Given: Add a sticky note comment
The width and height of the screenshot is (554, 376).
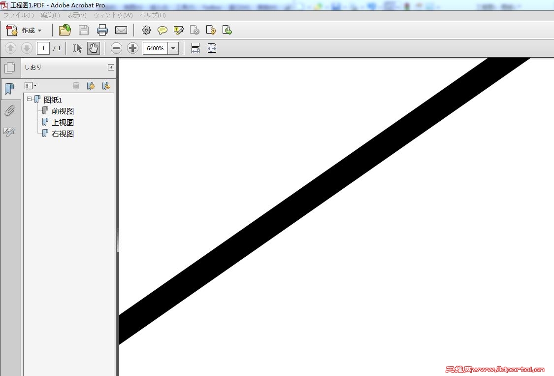Looking at the screenshot, I should (162, 31).
